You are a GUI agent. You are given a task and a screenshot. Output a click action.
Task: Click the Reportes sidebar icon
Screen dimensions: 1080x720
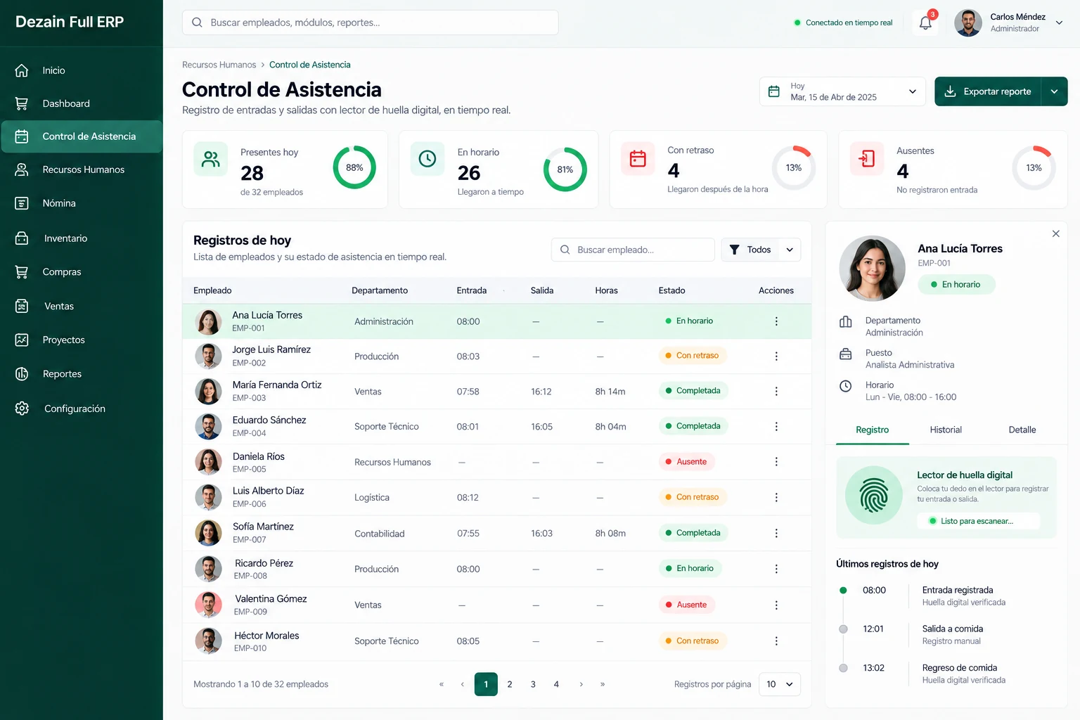22,374
